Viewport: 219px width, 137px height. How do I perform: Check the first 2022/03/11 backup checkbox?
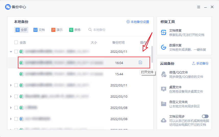[16, 52]
